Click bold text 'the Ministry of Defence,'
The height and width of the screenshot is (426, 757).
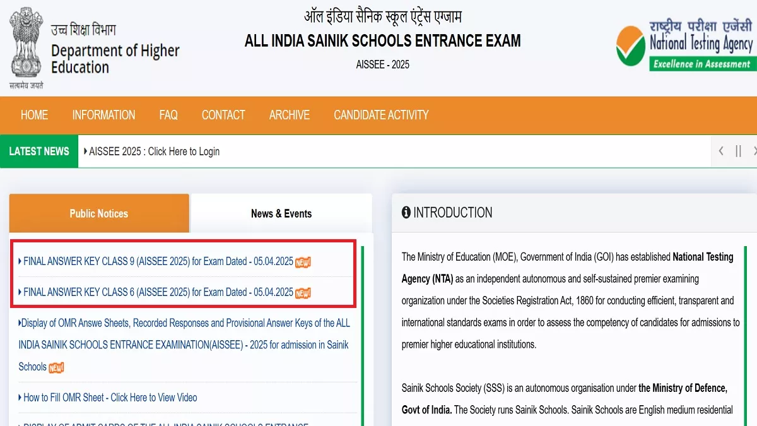click(683, 388)
